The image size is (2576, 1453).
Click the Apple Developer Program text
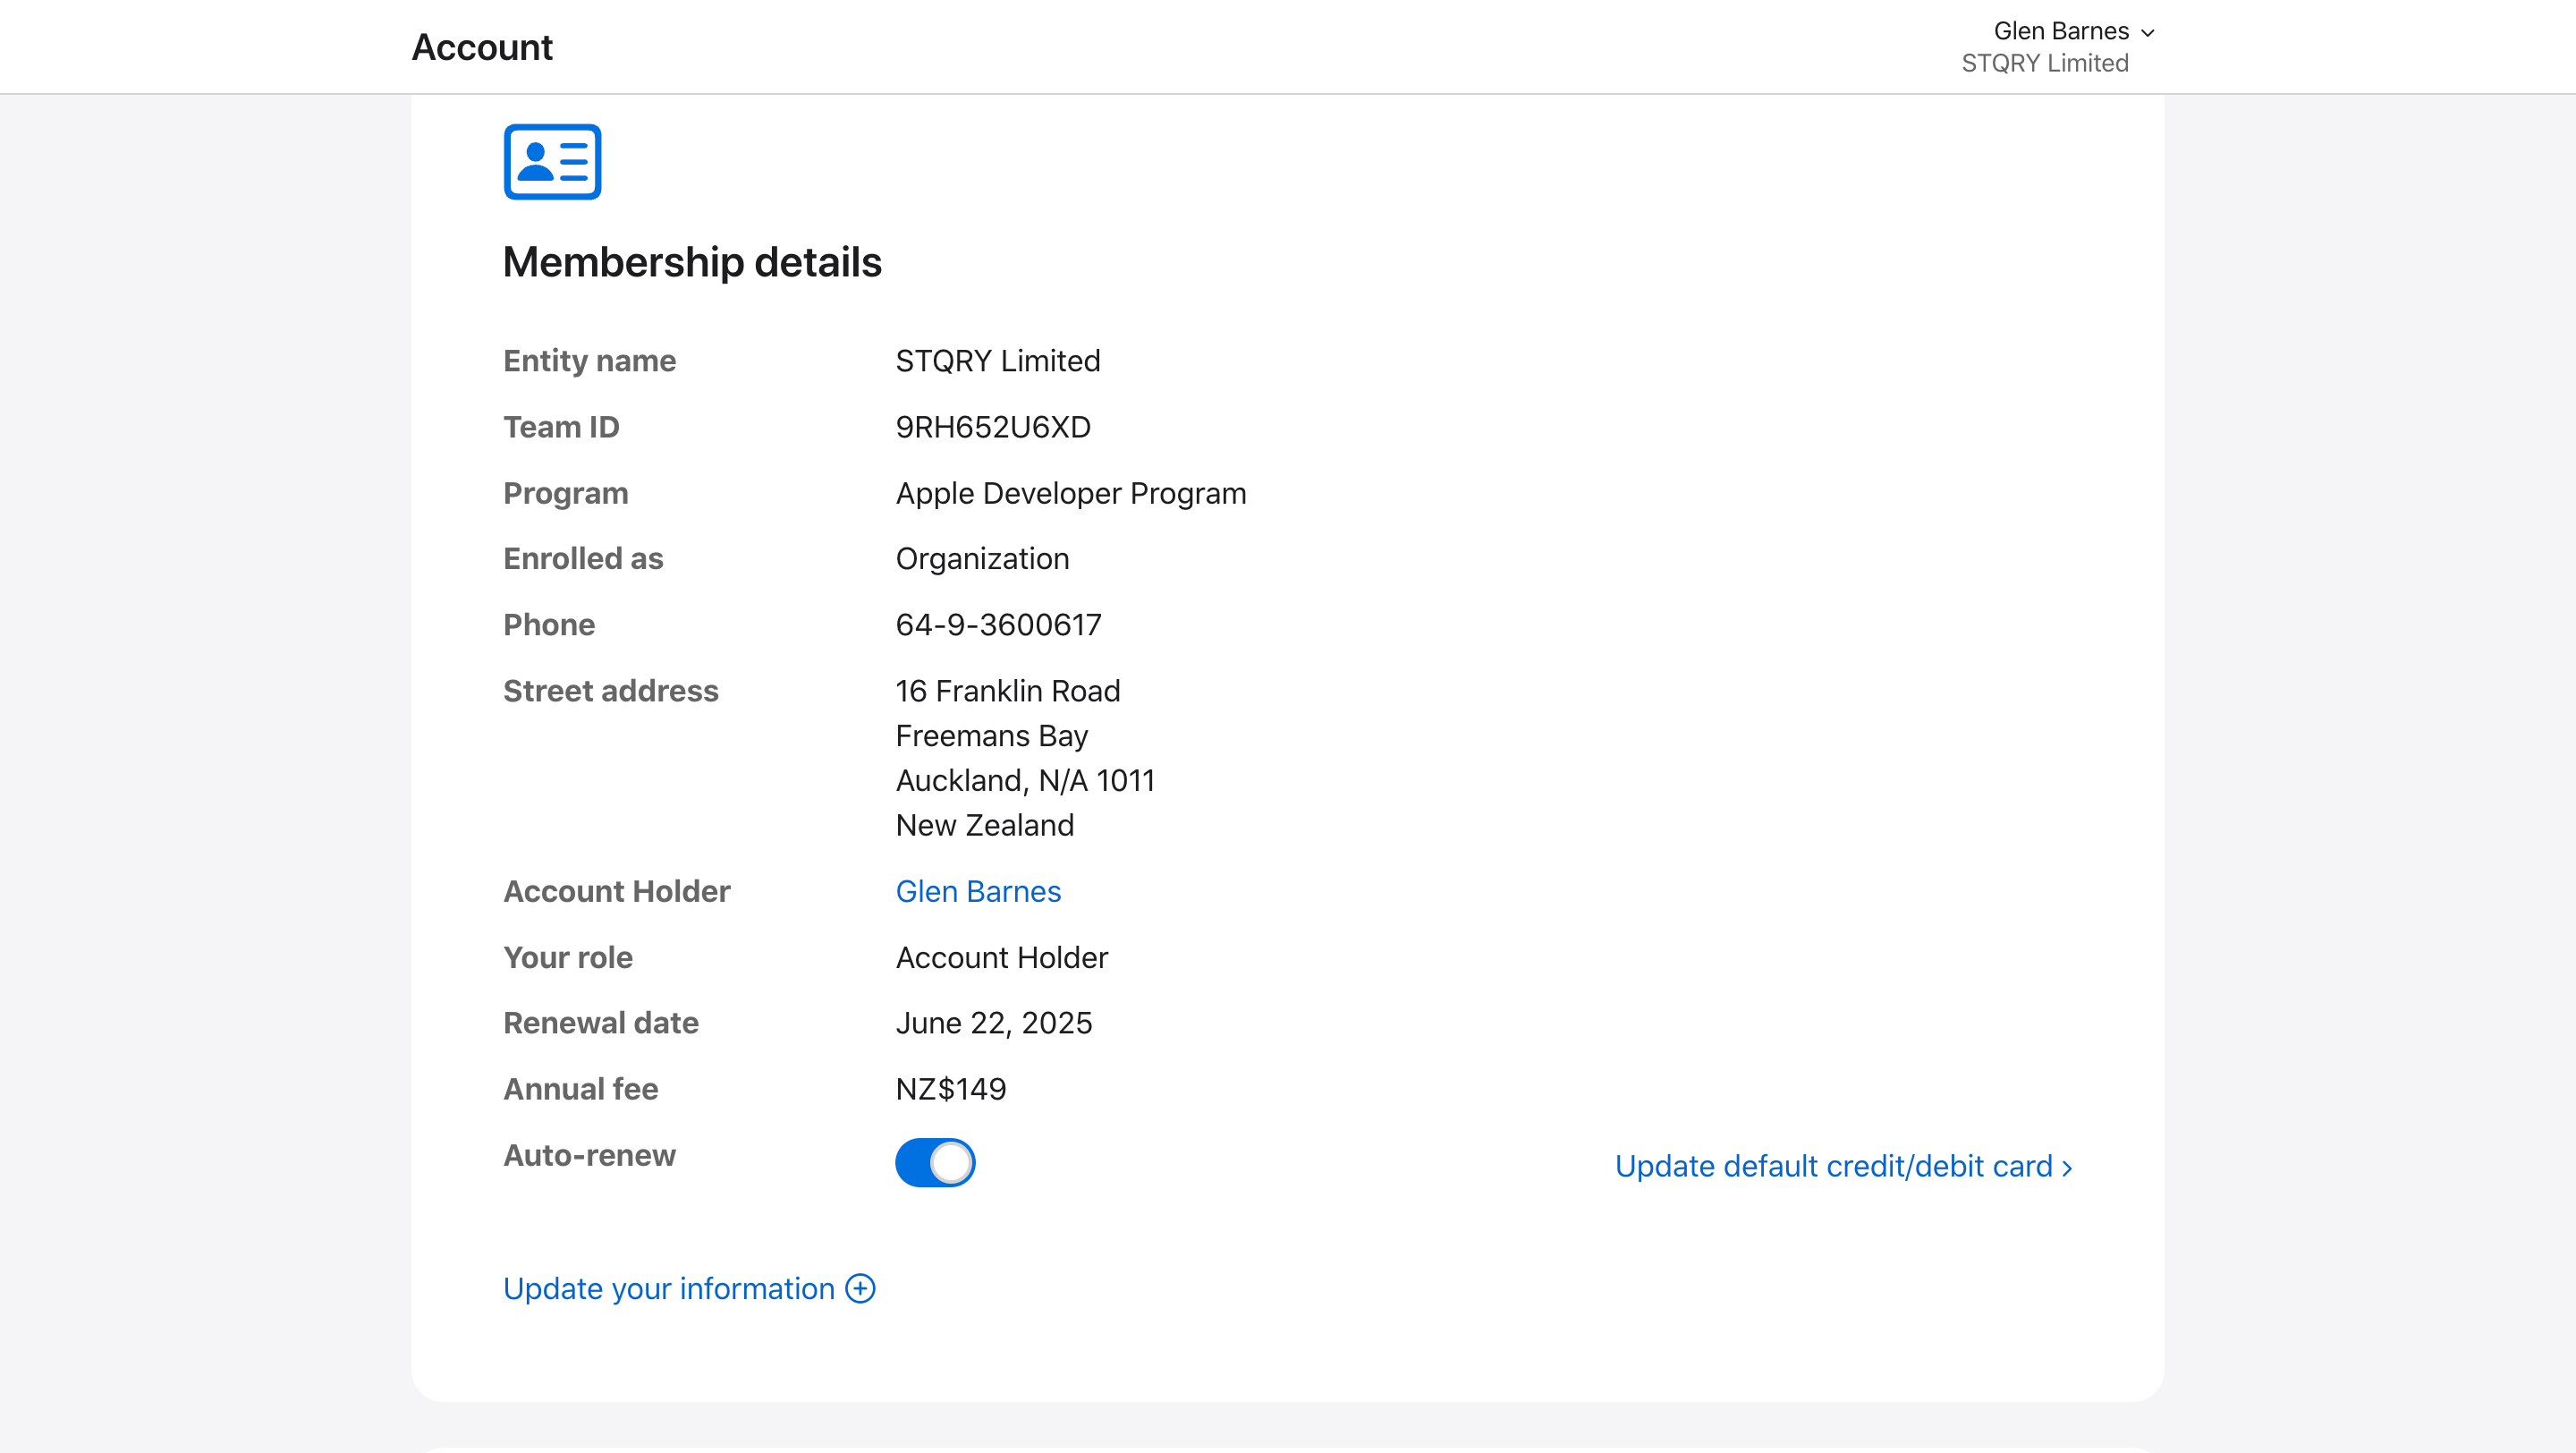coord(1070,493)
